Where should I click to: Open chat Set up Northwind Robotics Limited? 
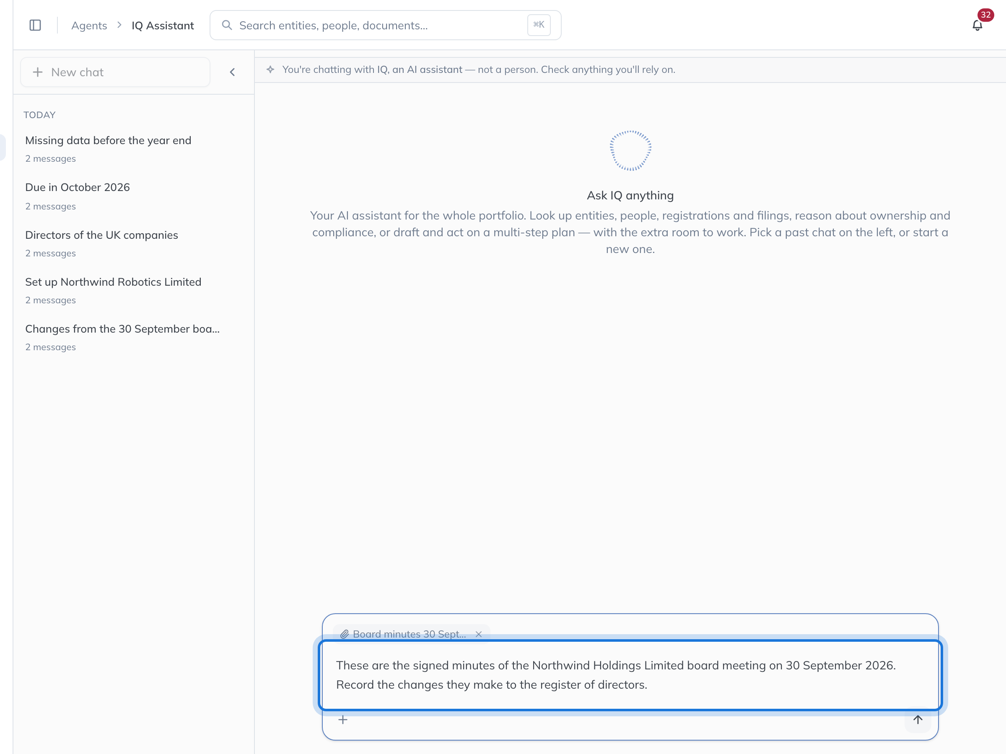133,290
